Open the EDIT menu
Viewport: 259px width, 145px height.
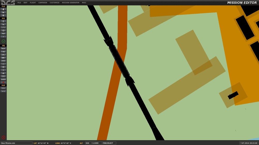pyautogui.click(x=25, y=3)
